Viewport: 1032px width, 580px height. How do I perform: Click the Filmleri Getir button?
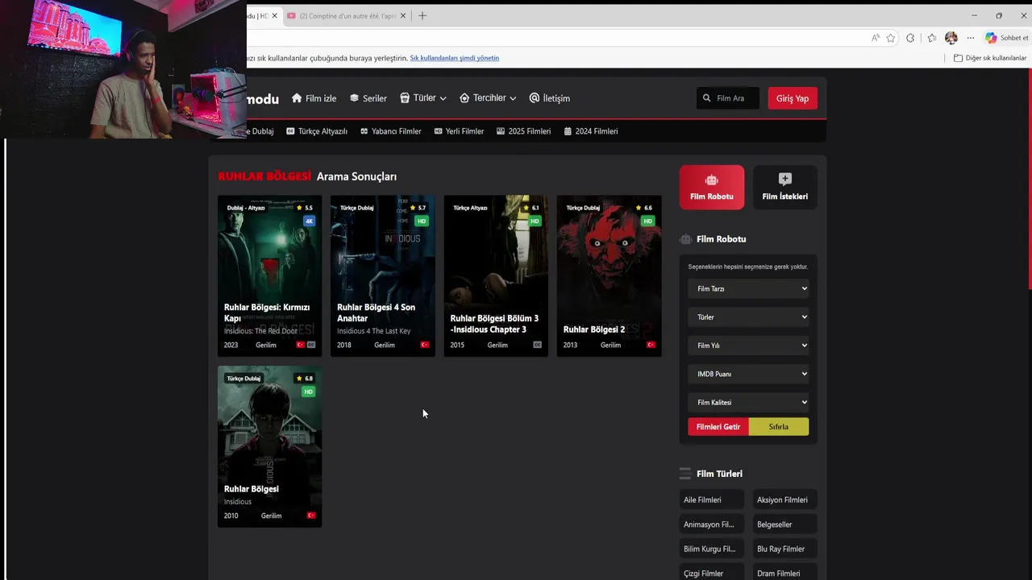pos(718,427)
